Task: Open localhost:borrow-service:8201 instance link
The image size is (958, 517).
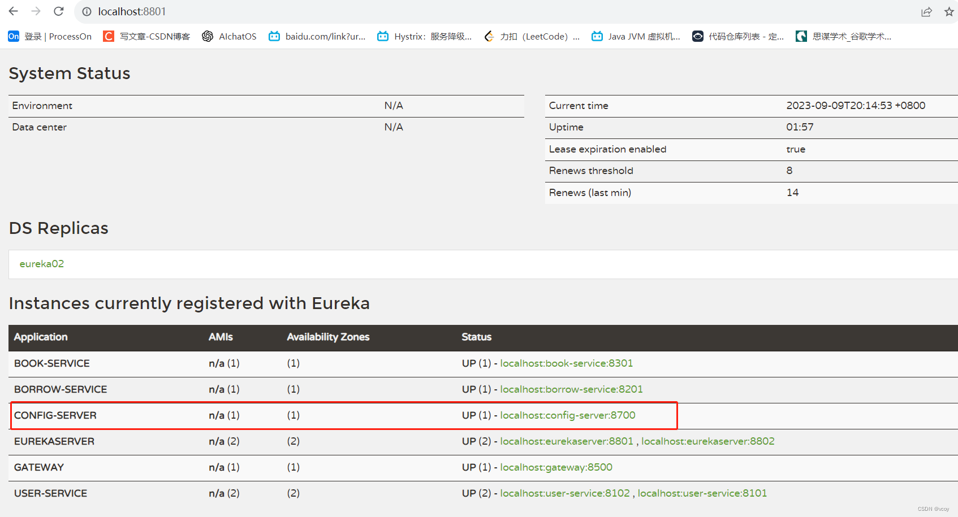Action: 572,389
